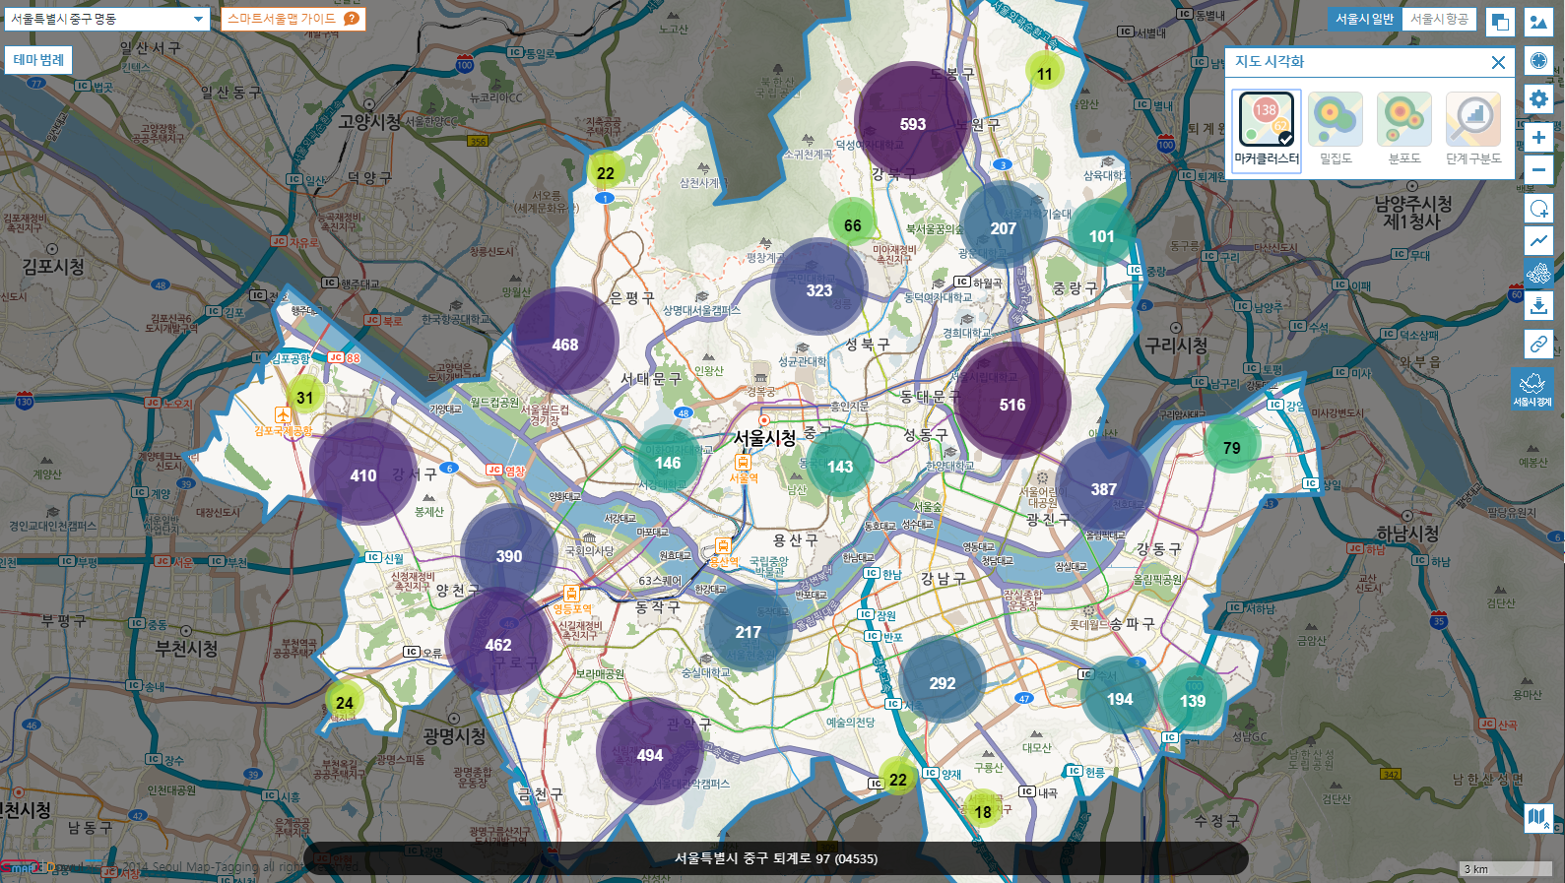
Task: Zoom in with the plus button
Action: (x=1538, y=137)
